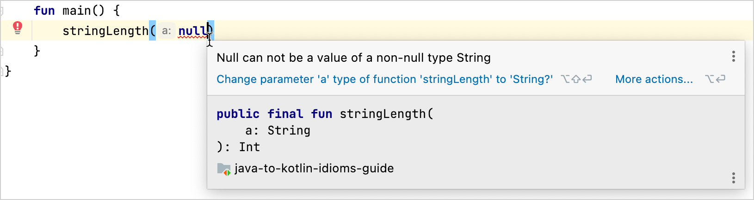Click the fold marker beside main's closing brace

tap(2, 50)
